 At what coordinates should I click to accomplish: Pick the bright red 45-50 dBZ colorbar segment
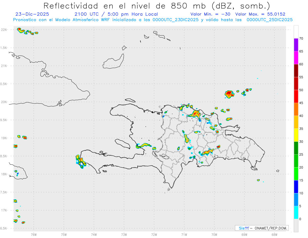pos(296,97)
